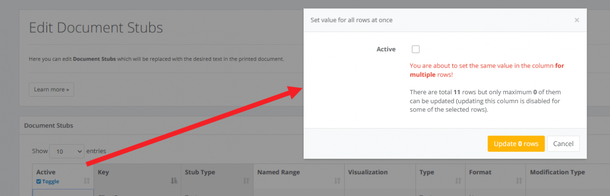Click the Key column sort icon

tap(173, 180)
